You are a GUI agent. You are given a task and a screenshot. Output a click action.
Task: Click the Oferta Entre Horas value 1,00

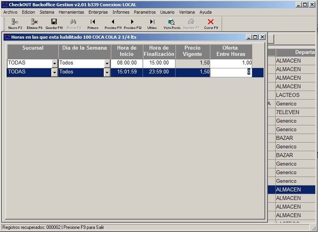(231, 63)
